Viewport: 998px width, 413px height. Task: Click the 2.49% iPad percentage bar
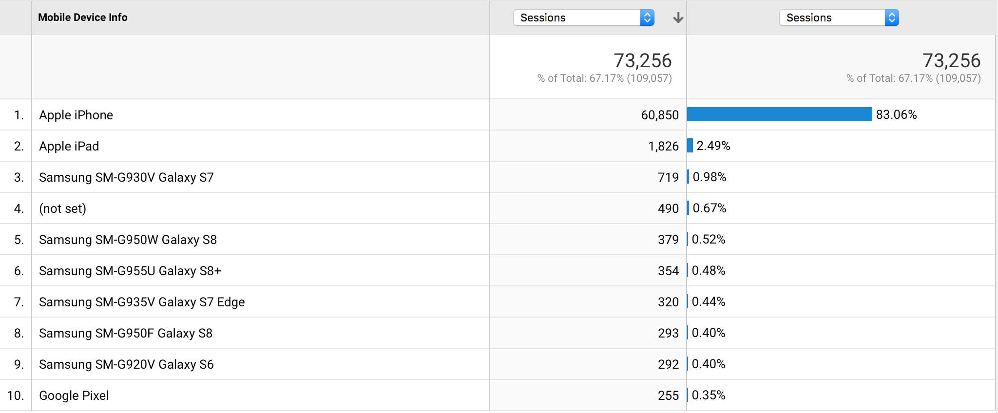pyautogui.click(x=690, y=146)
